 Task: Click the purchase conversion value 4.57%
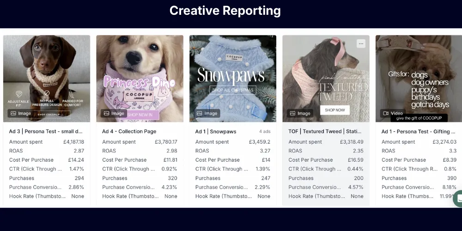(x=356, y=187)
